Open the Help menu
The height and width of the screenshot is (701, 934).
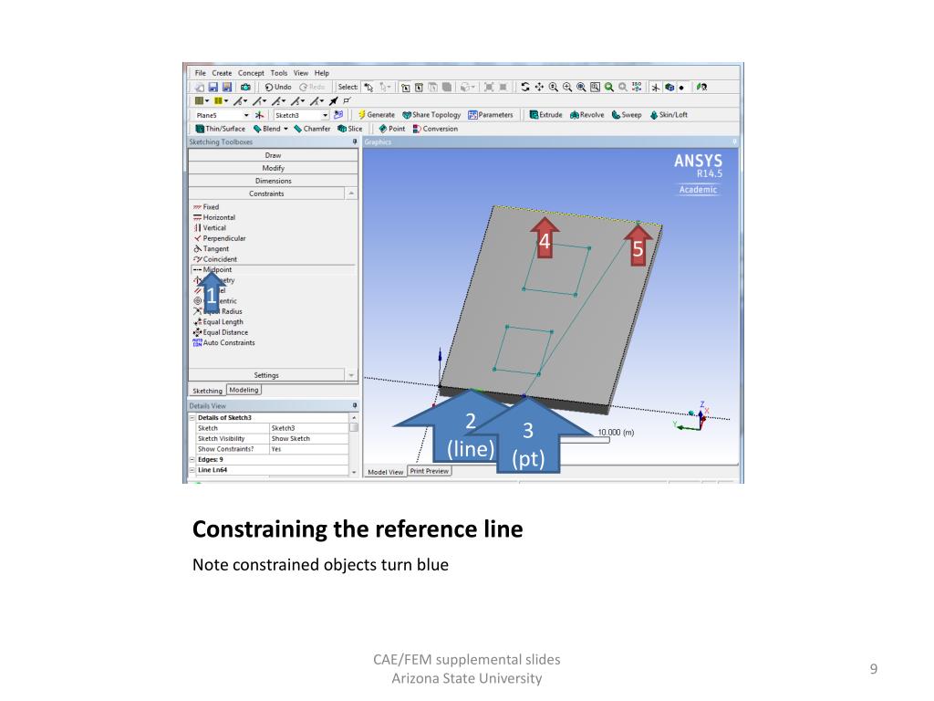[322, 73]
